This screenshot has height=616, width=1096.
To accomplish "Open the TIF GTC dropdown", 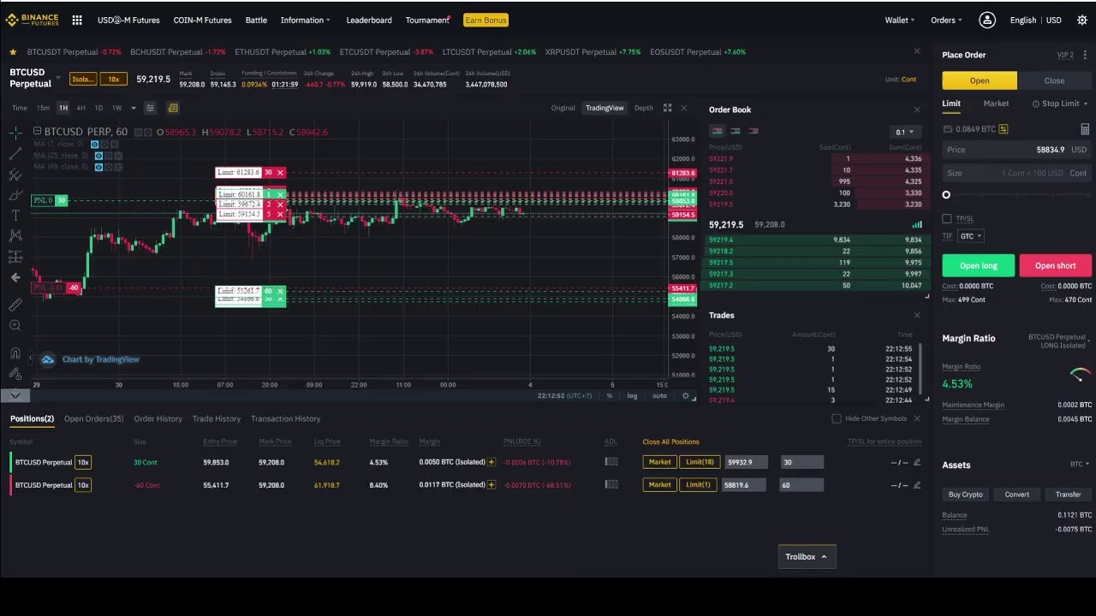I will pos(970,236).
